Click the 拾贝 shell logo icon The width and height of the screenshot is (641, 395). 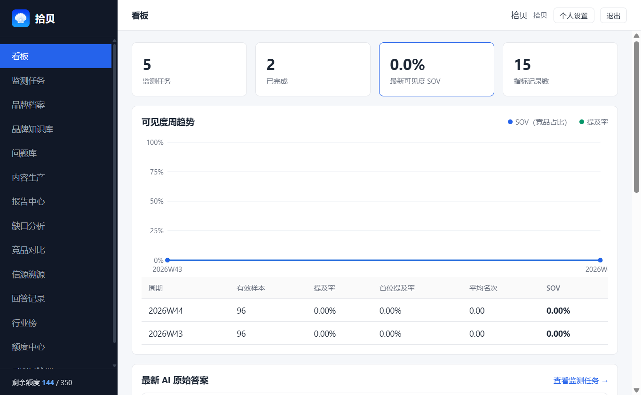click(21, 18)
